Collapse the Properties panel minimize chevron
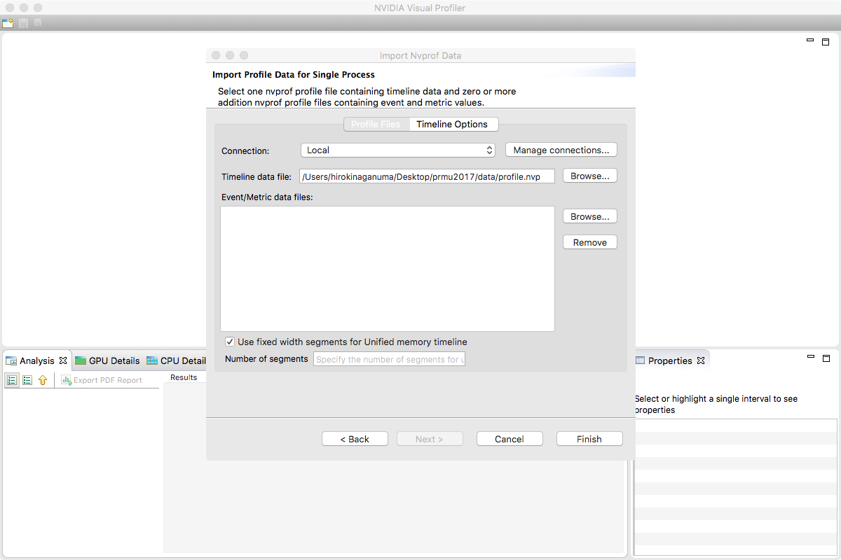This screenshot has width=841, height=560. pos(810,358)
